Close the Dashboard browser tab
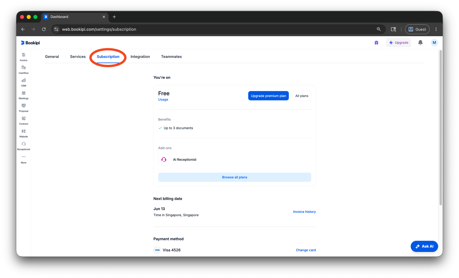This screenshot has height=278, width=459. pyautogui.click(x=104, y=17)
